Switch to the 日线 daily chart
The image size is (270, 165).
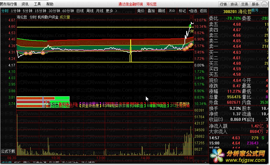80,11
